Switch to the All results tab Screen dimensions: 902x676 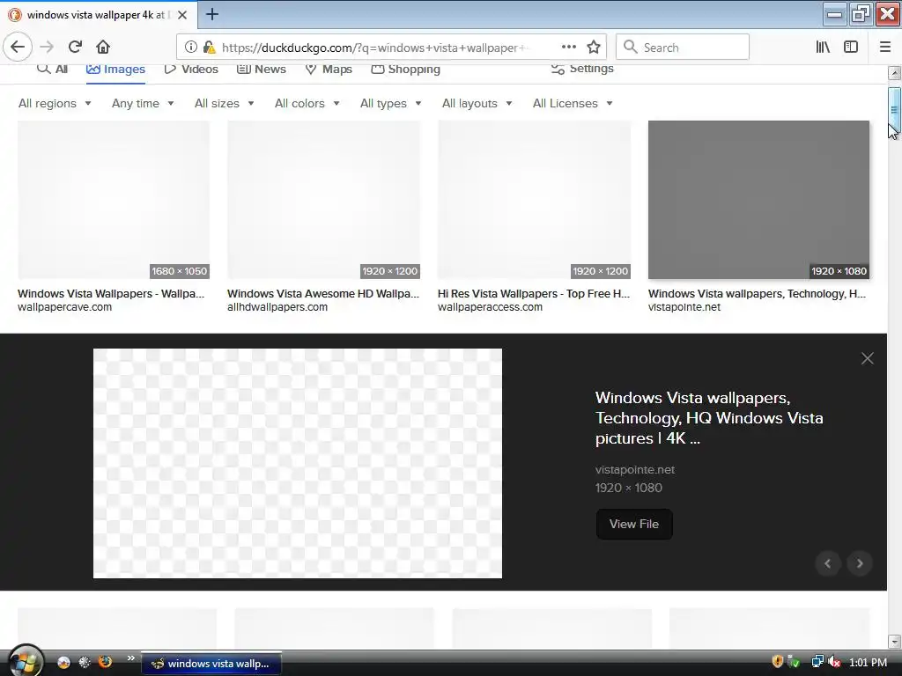tap(52, 69)
